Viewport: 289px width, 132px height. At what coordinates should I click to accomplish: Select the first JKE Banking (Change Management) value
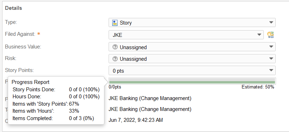[150, 98]
